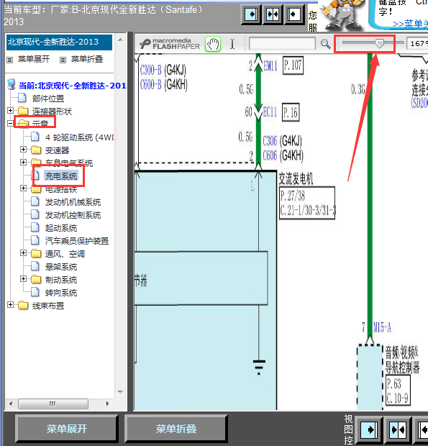Viewport: 428px width, 446px height.
Task: Click the FlashPaper zoom slider handle
Action: (379, 43)
